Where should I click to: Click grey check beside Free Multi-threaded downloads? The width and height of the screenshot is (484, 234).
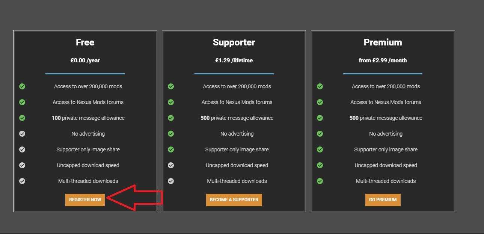pos(22,181)
